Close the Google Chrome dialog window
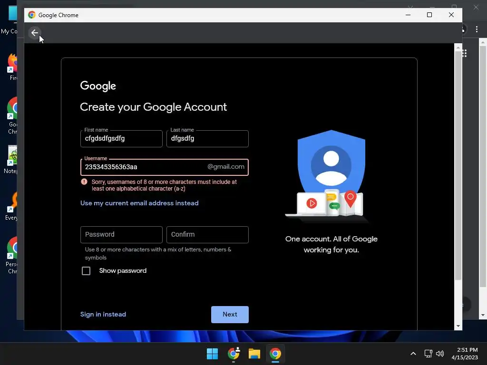The height and width of the screenshot is (365, 487). [x=451, y=15]
